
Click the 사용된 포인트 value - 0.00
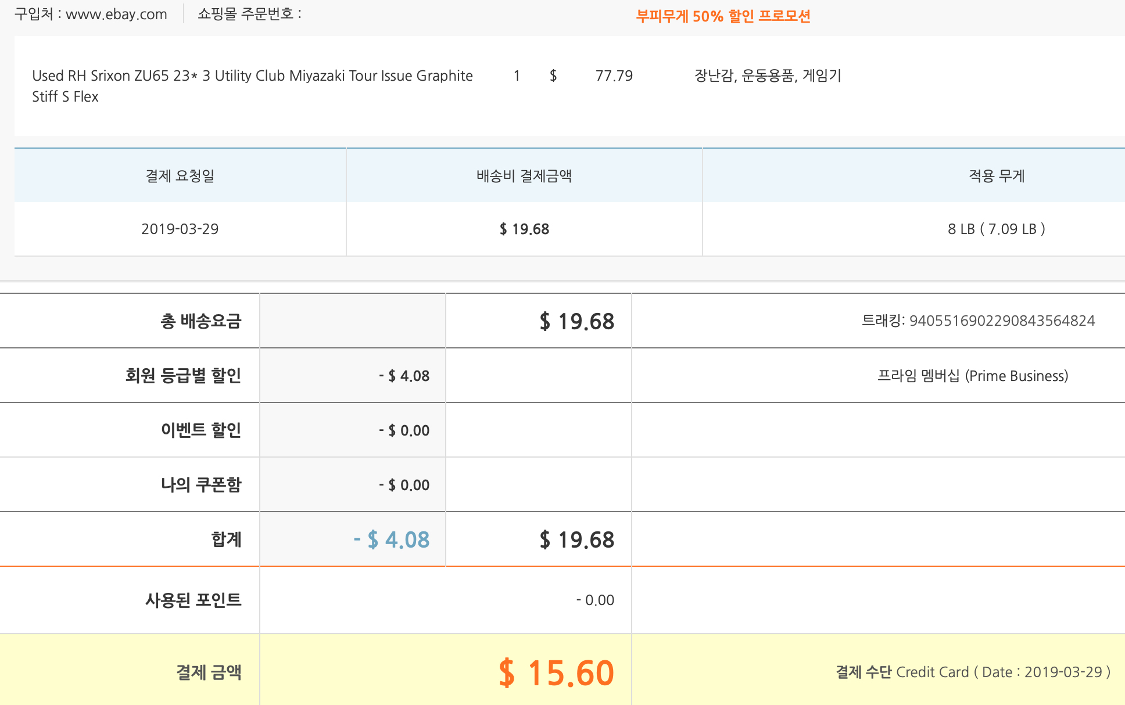click(595, 600)
